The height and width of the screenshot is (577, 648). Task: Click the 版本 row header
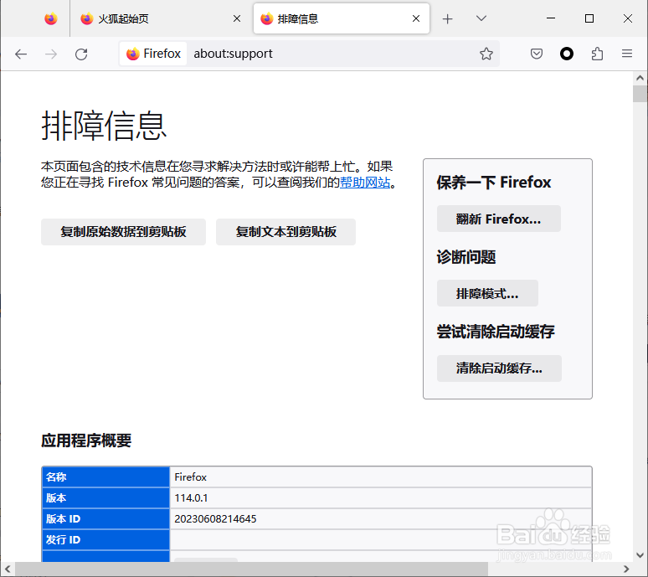tap(105, 498)
